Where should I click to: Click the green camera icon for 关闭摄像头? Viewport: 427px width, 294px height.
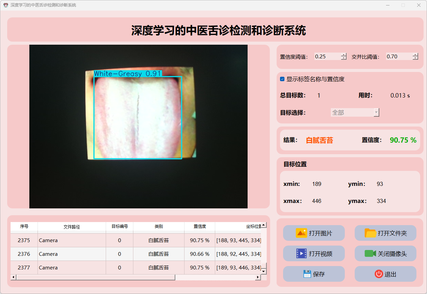370,253
